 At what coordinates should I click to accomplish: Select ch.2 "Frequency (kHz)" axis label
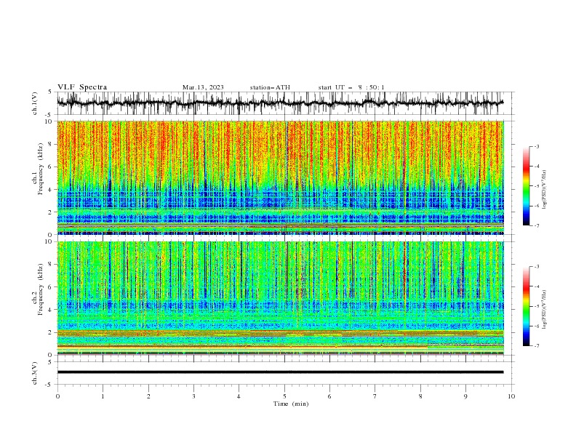41,289
